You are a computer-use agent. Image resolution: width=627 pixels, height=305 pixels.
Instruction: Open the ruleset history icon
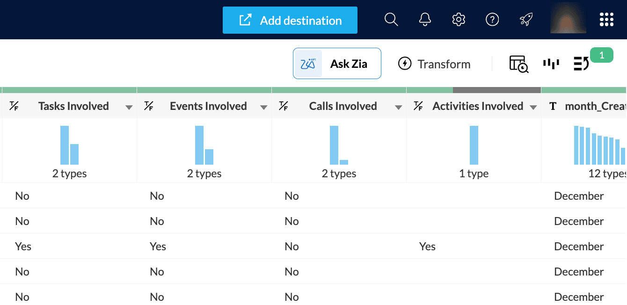581,64
